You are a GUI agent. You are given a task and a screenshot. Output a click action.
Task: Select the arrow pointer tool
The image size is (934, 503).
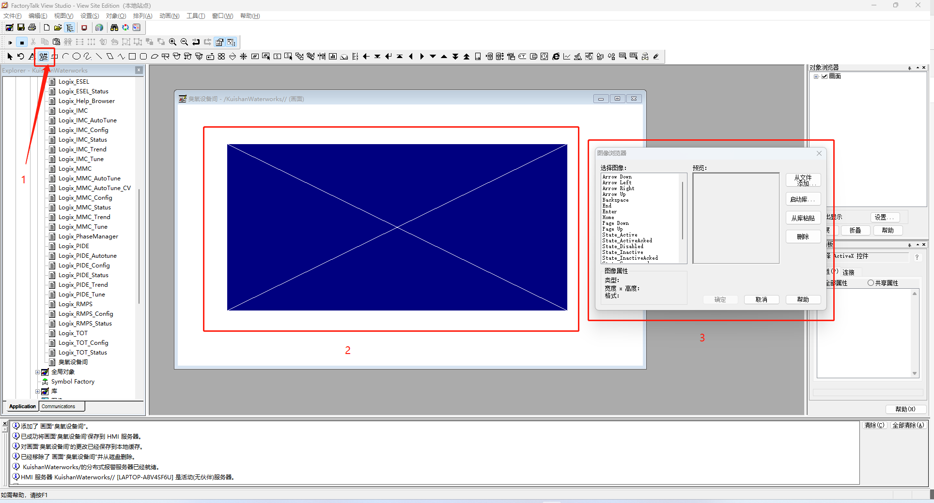pos(10,57)
